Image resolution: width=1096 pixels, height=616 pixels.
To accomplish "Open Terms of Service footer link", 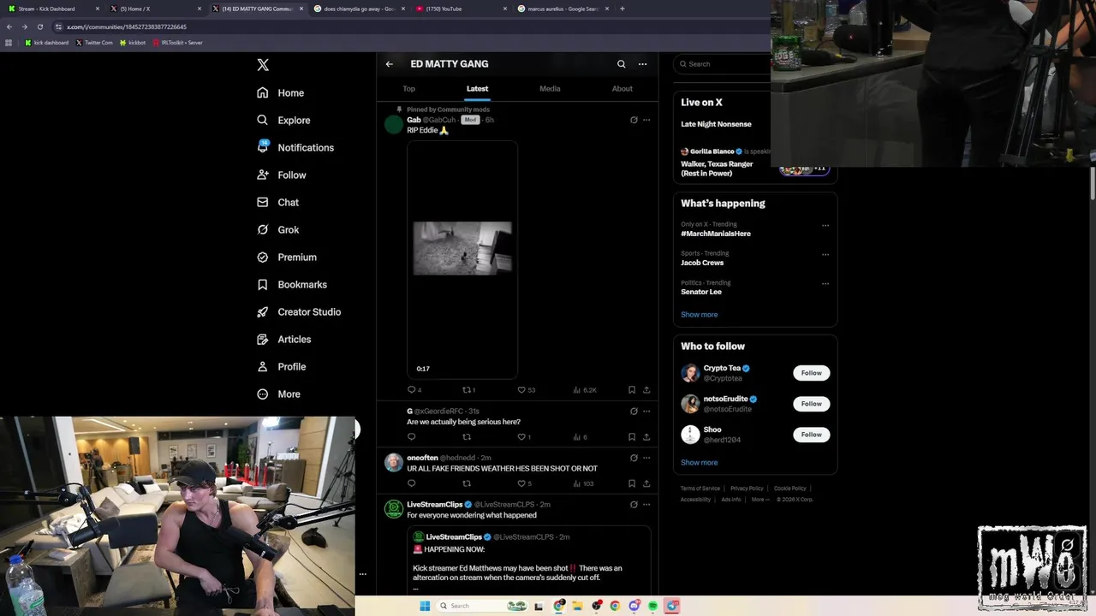I will 700,489.
